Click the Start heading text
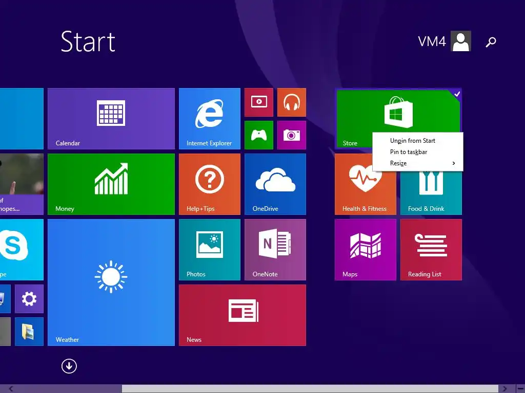The width and height of the screenshot is (525, 393). 88,41
